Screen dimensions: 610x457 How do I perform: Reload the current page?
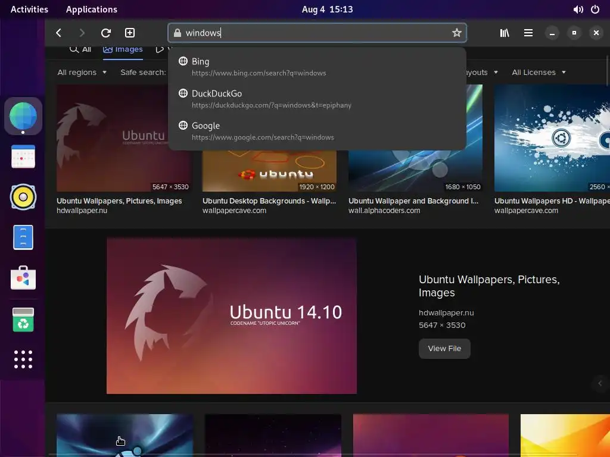click(x=106, y=33)
